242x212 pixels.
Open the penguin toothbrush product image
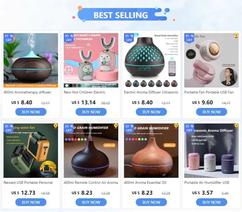point(91,60)
